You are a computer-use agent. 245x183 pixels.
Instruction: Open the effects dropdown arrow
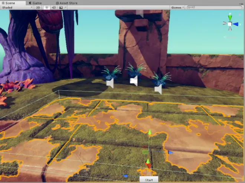click(x=66, y=7)
